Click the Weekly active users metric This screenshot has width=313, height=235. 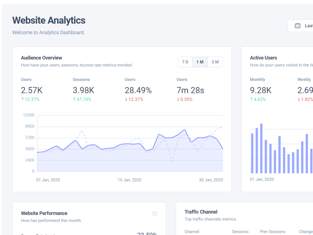point(305,90)
